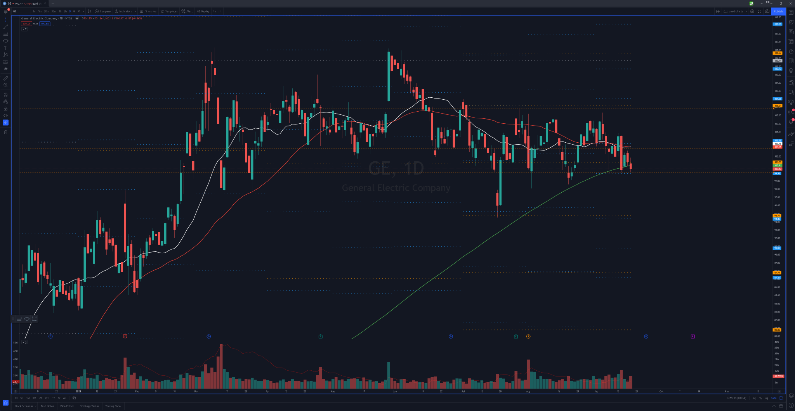Expand the indicators favorites dropdown arrow
Viewport: 795px width, 411px height.
pos(135,11)
